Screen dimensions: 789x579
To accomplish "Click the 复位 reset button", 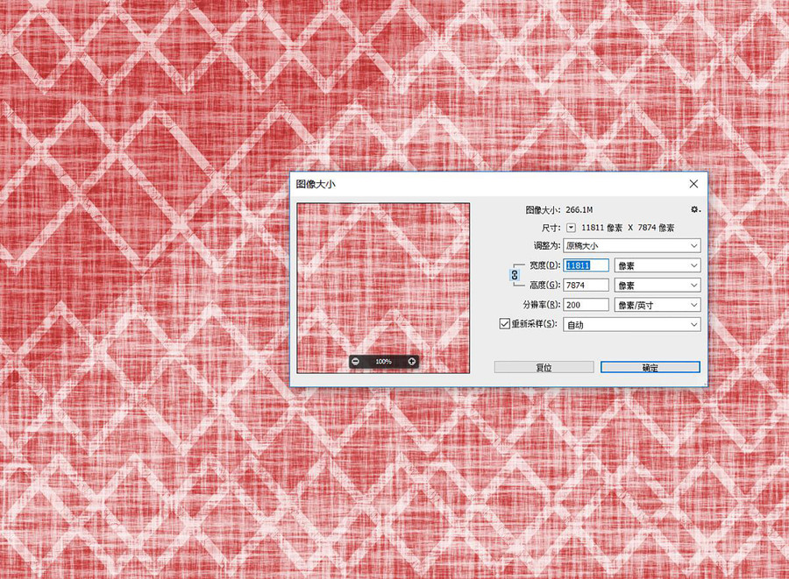I will [544, 367].
